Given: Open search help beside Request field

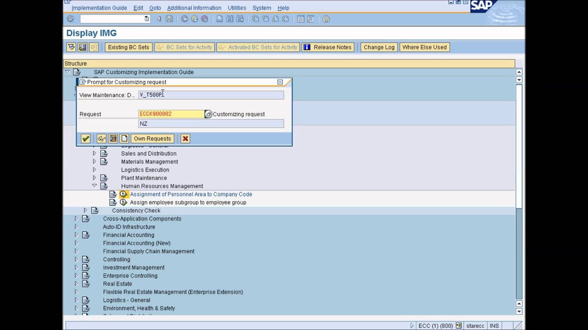Looking at the screenshot, I should (x=208, y=114).
